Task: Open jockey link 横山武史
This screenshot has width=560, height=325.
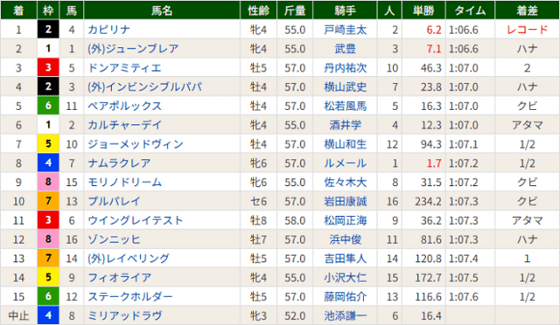Action: [x=345, y=86]
